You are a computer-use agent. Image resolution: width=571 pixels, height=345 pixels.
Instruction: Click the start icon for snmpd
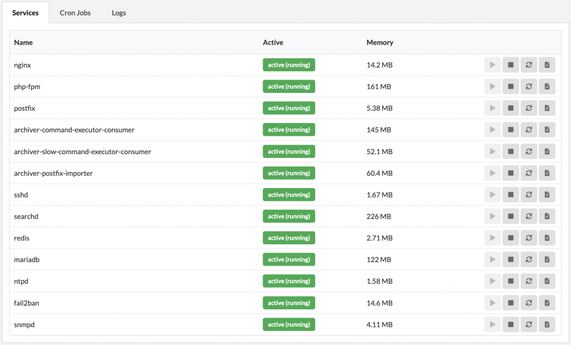pos(492,324)
